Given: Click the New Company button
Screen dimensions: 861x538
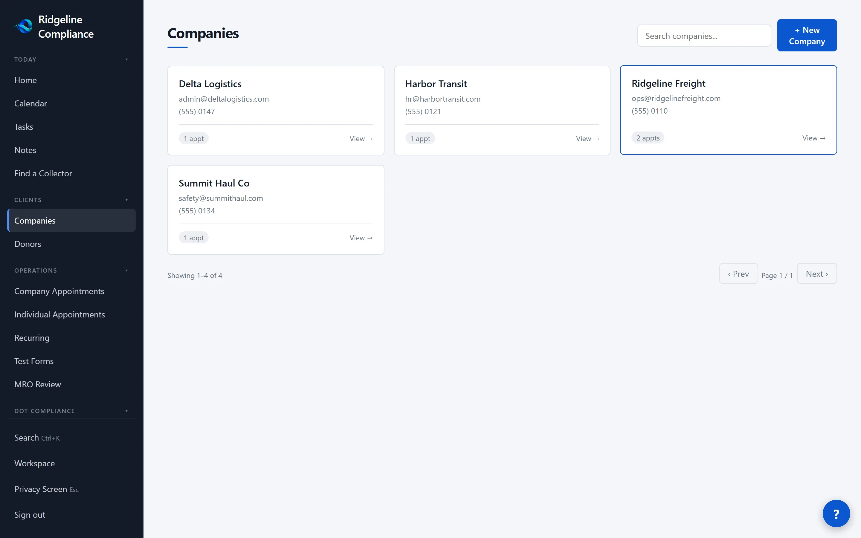Looking at the screenshot, I should 807,35.
